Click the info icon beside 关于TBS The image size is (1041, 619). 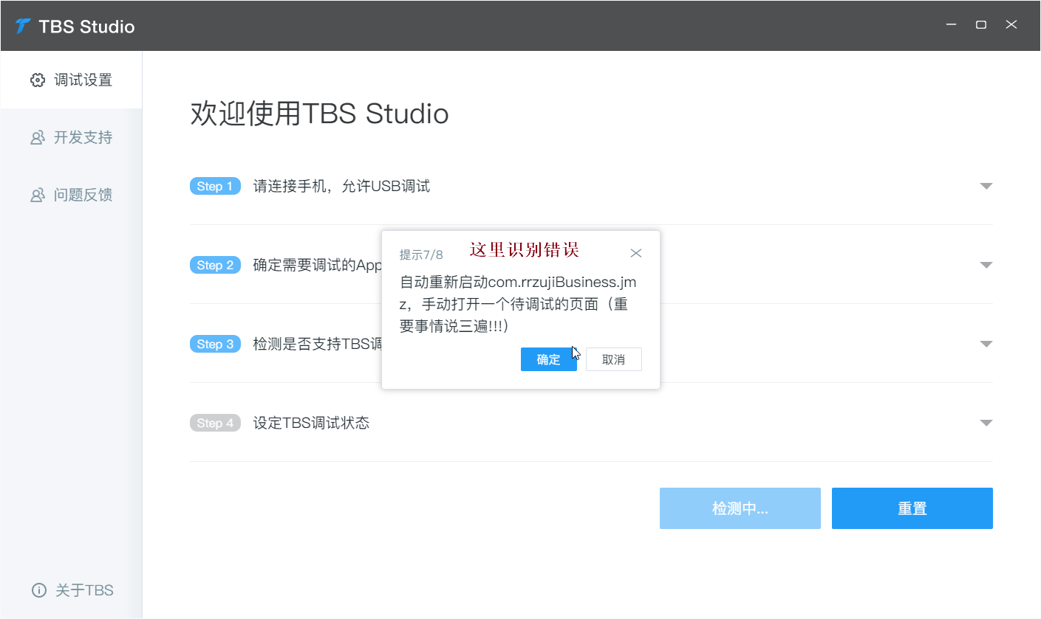[x=39, y=590]
